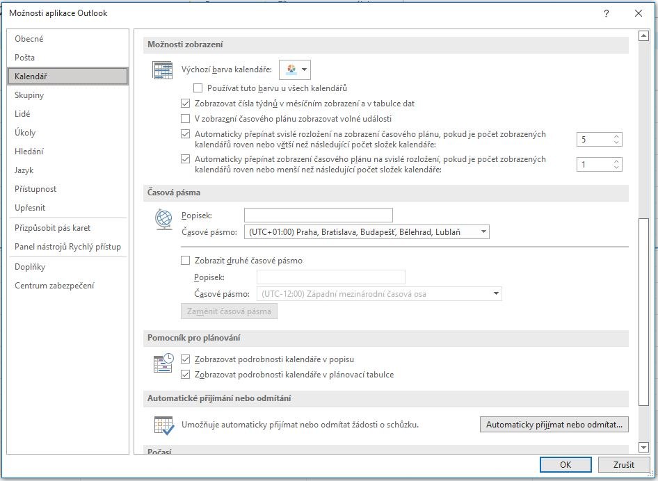Click the Možnosti zobrazení section header
Viewport: 658px width, 481px height.
[385, 44]
